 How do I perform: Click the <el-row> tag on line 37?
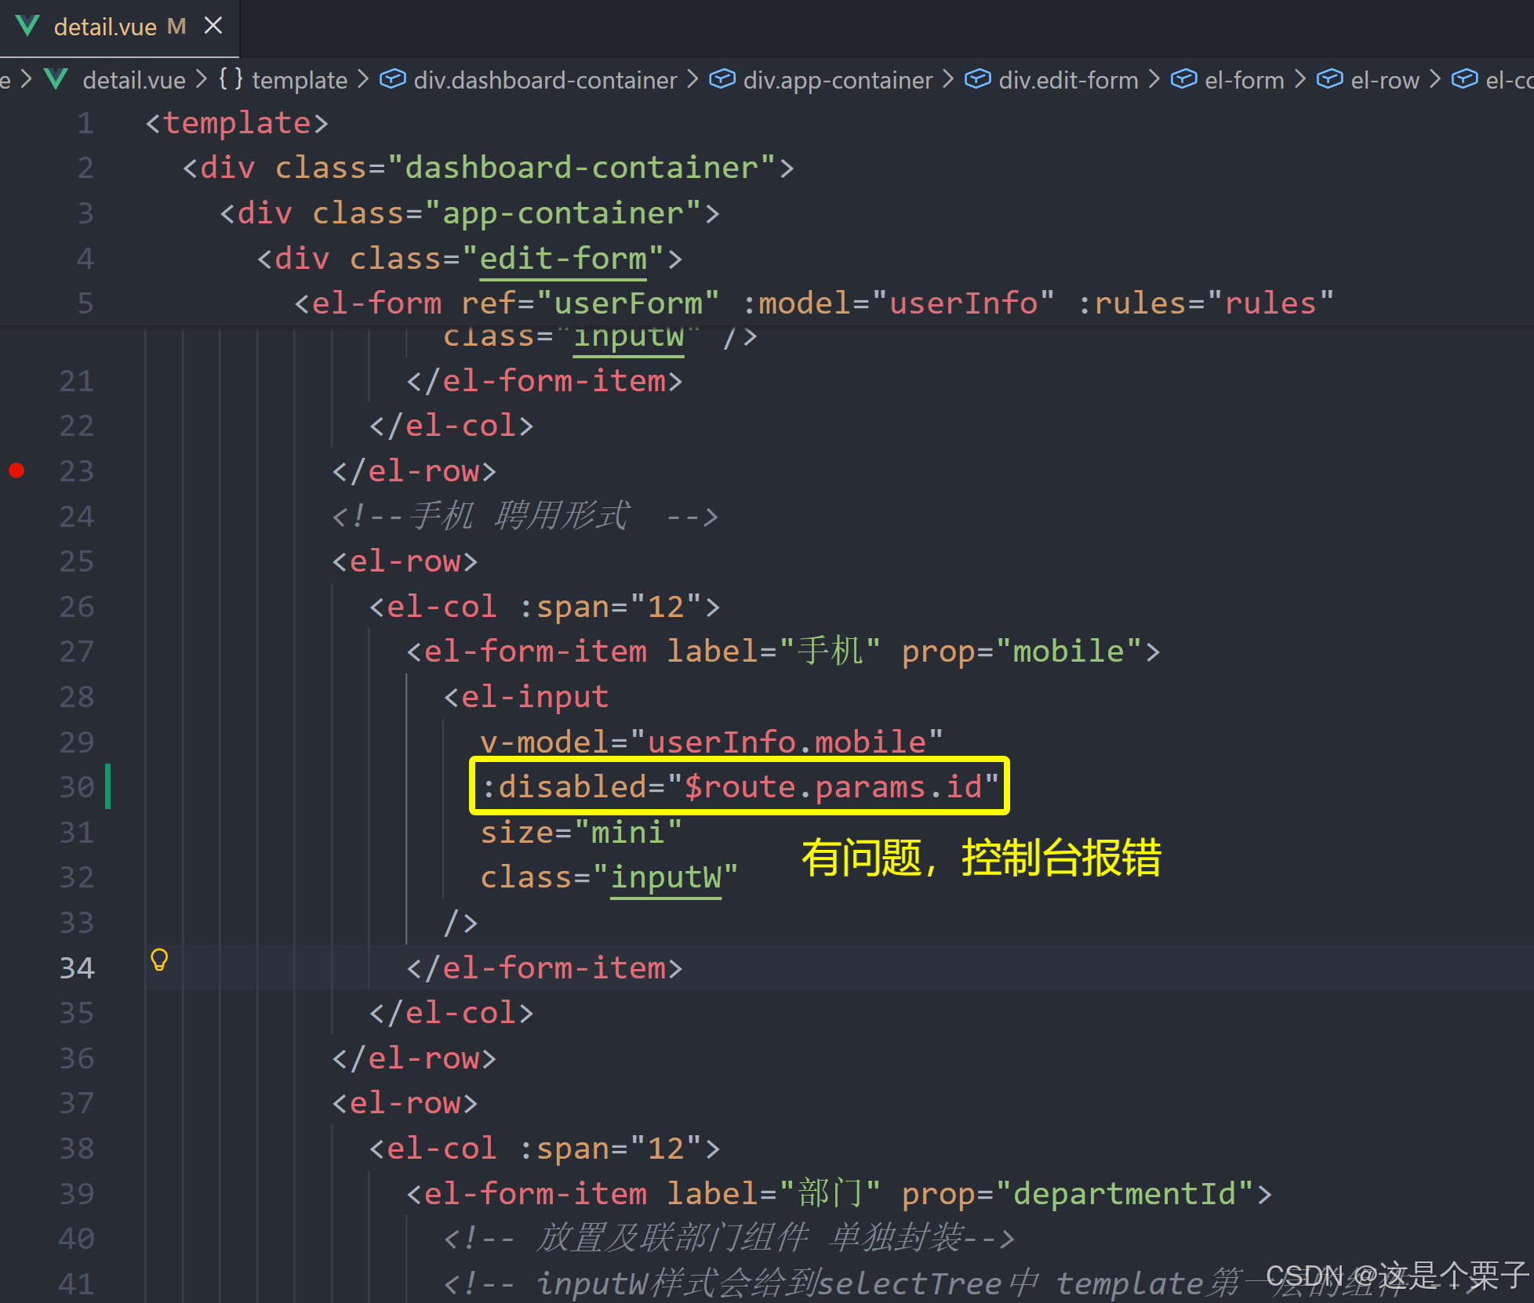[405, 1104]
